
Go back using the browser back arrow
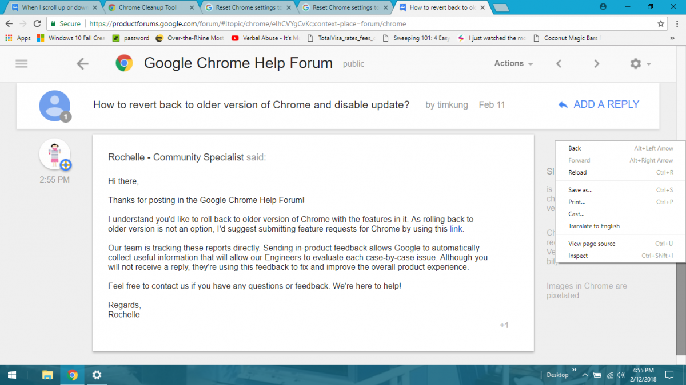tap(9, 23)
